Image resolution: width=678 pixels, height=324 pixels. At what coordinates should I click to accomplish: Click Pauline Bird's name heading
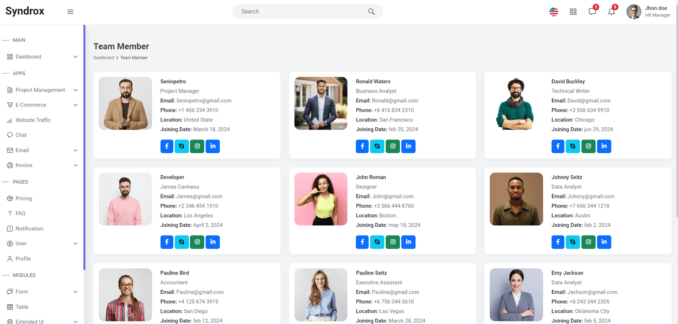[175, 273]
